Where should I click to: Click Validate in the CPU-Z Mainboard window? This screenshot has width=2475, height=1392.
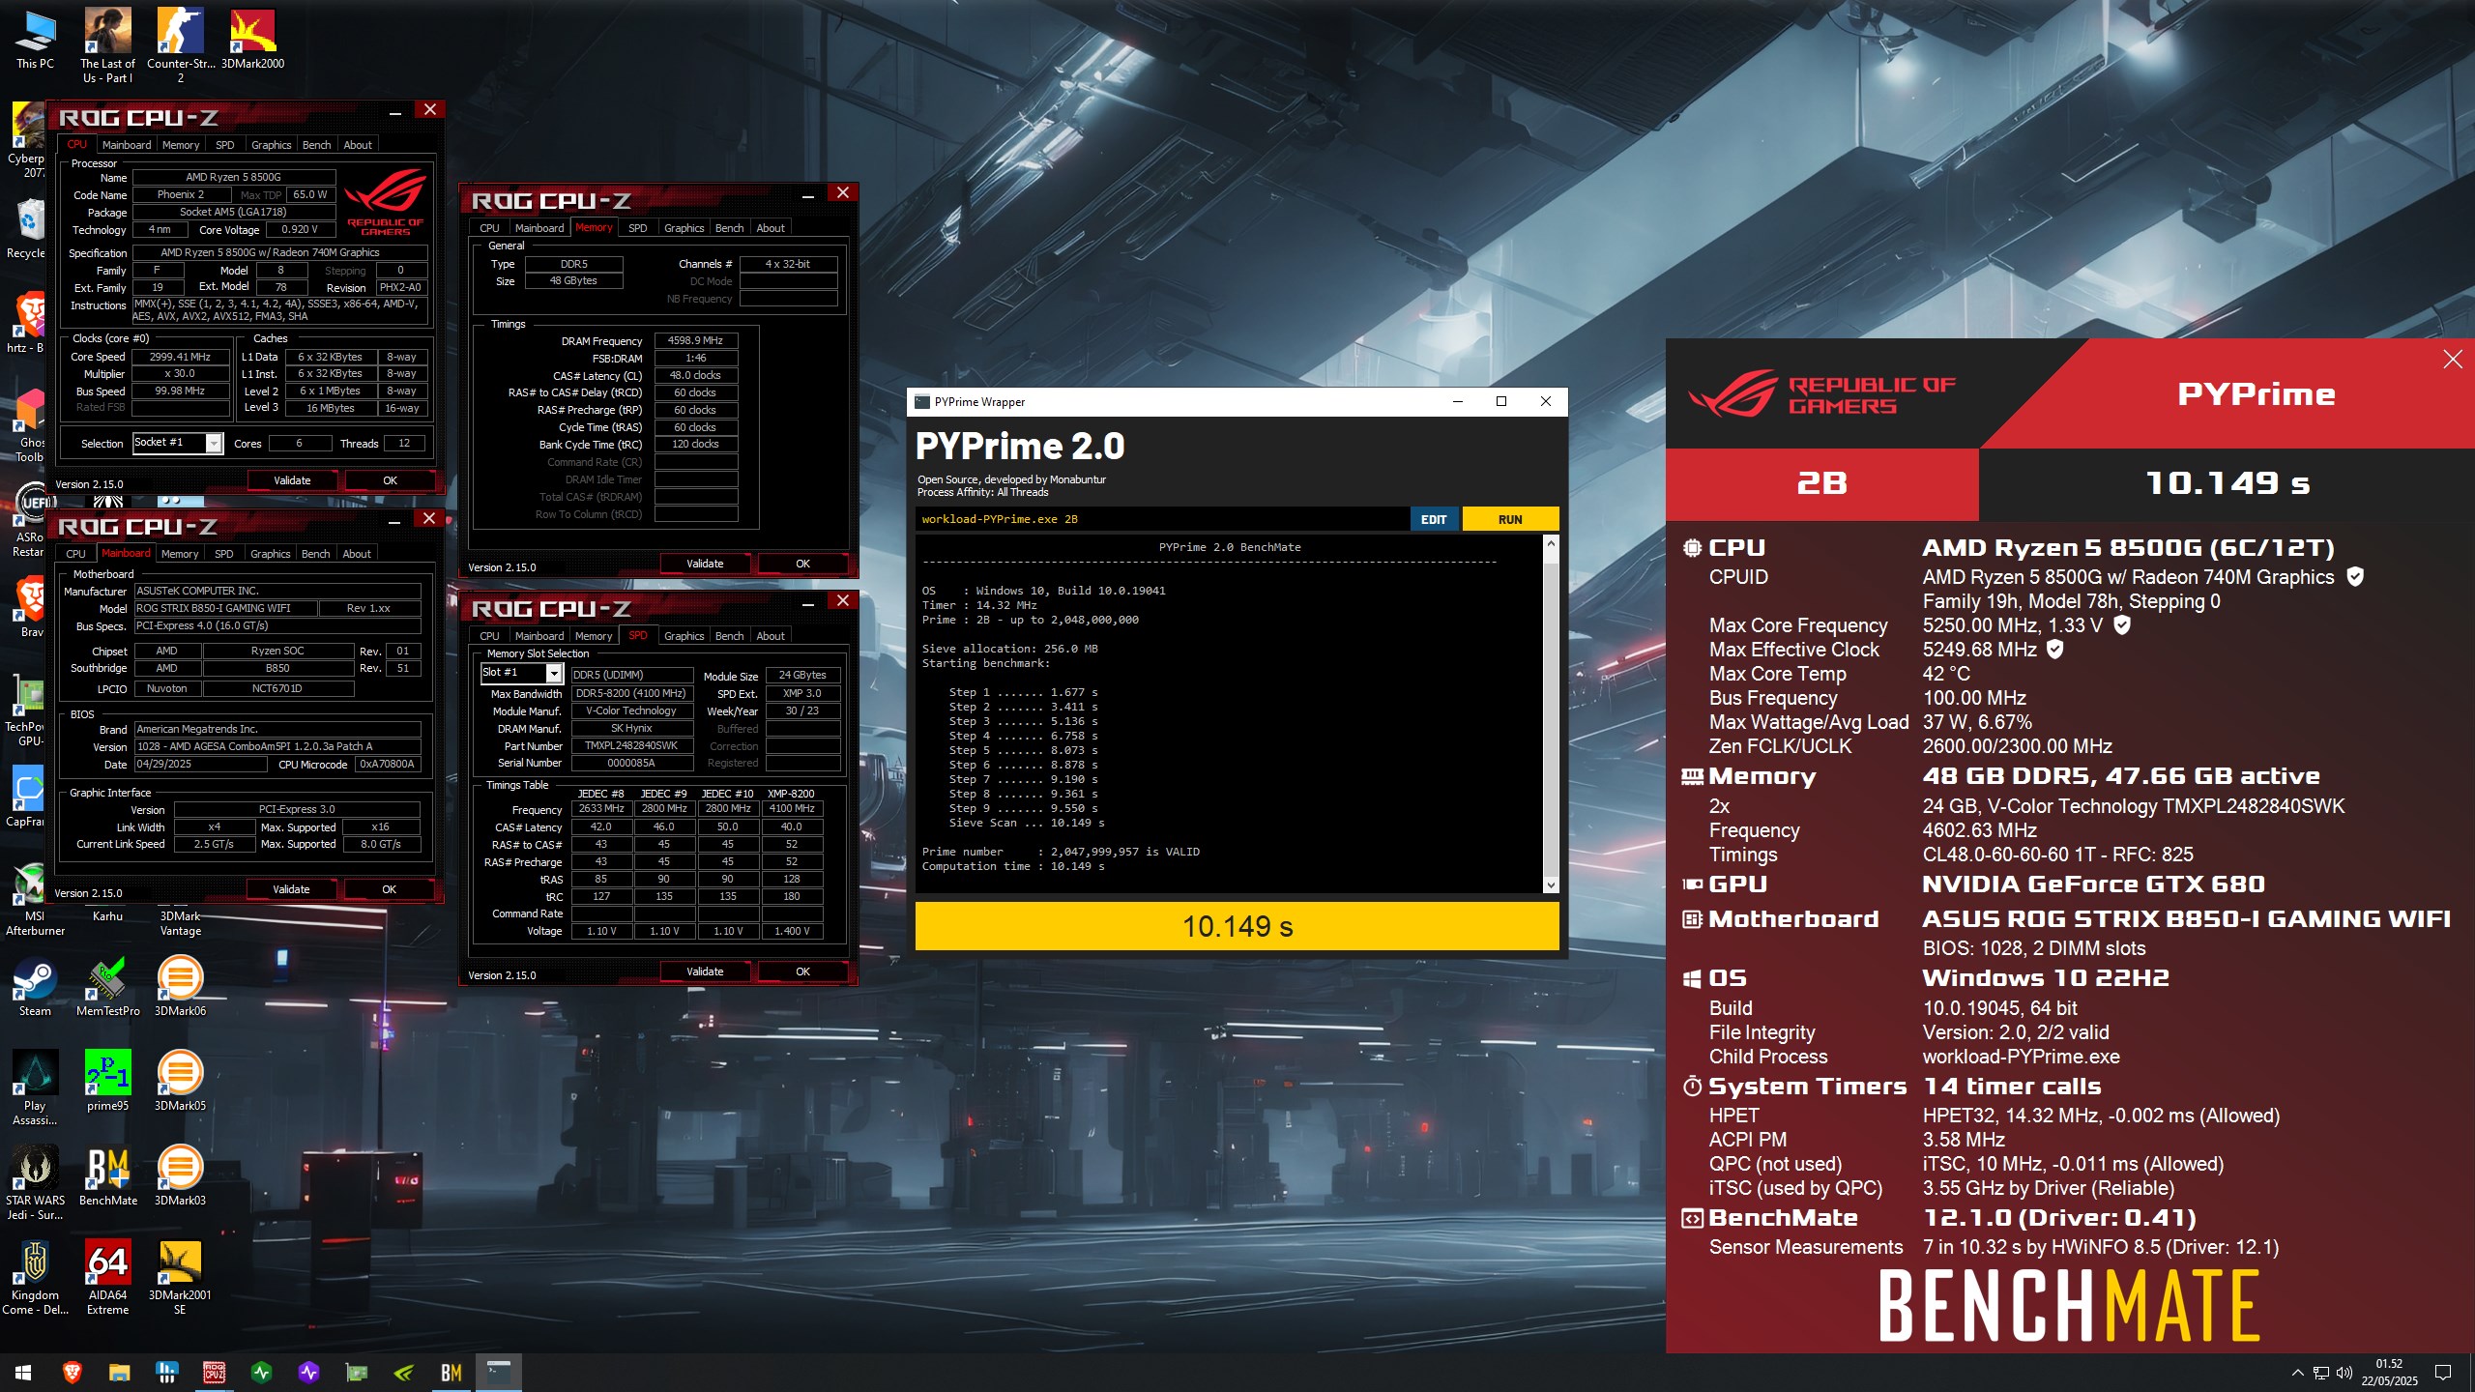pyautogui.click(x=291, y=889)
